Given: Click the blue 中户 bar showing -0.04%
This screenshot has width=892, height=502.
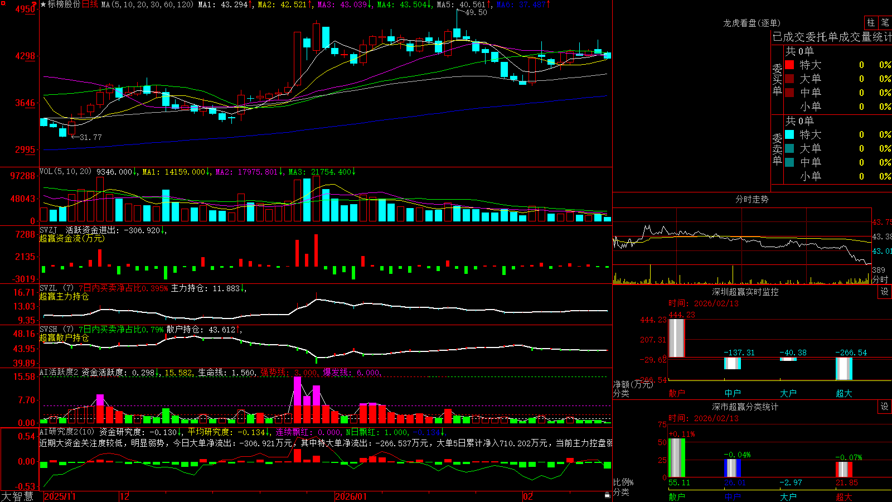Looking at the screenshot, I should pyautogui.click(x=733, y=468).
